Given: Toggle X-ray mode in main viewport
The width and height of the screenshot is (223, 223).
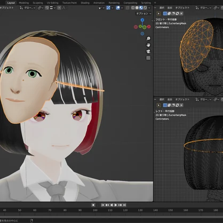Looking at the screenshot, I should (128, 8).
